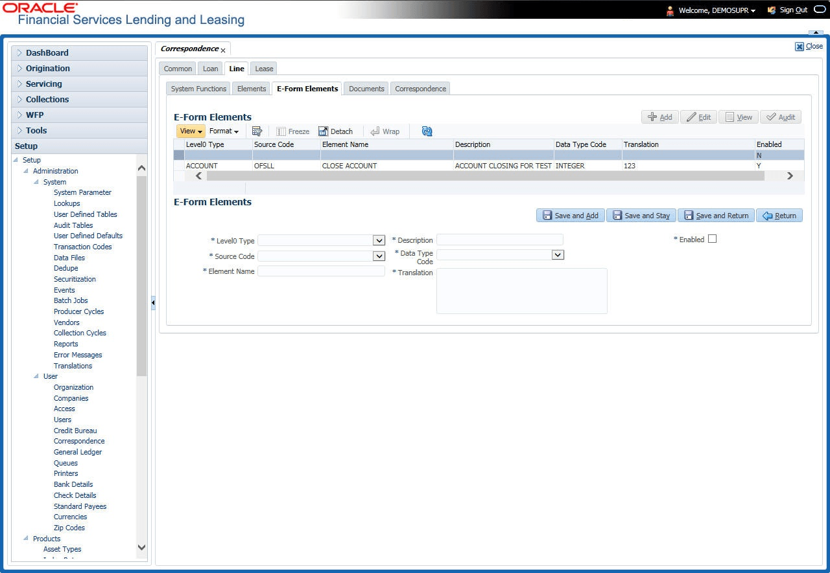Screen dimensions: 830x573
Task: Open Correspondence in the User tree
Action: click(79, 441)
